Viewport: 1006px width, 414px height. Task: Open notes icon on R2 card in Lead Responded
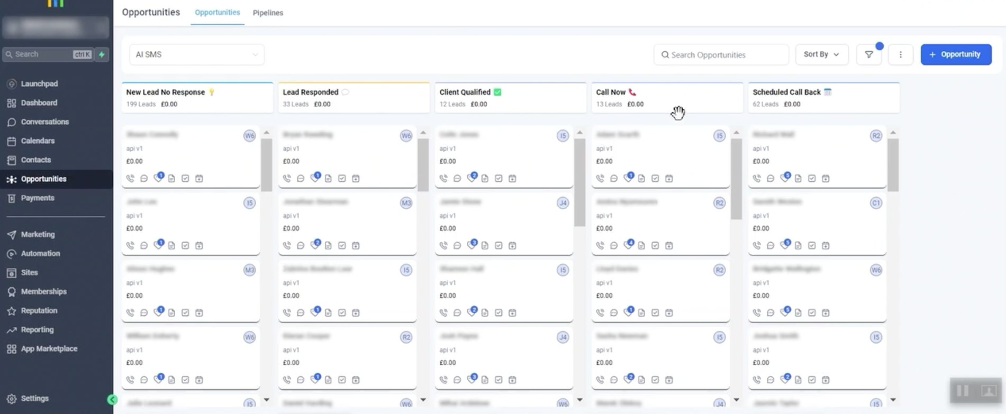pyautogui.click(x=328, y=380)
